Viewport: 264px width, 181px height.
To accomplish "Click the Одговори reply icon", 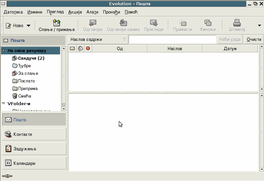I will (93, 23).
